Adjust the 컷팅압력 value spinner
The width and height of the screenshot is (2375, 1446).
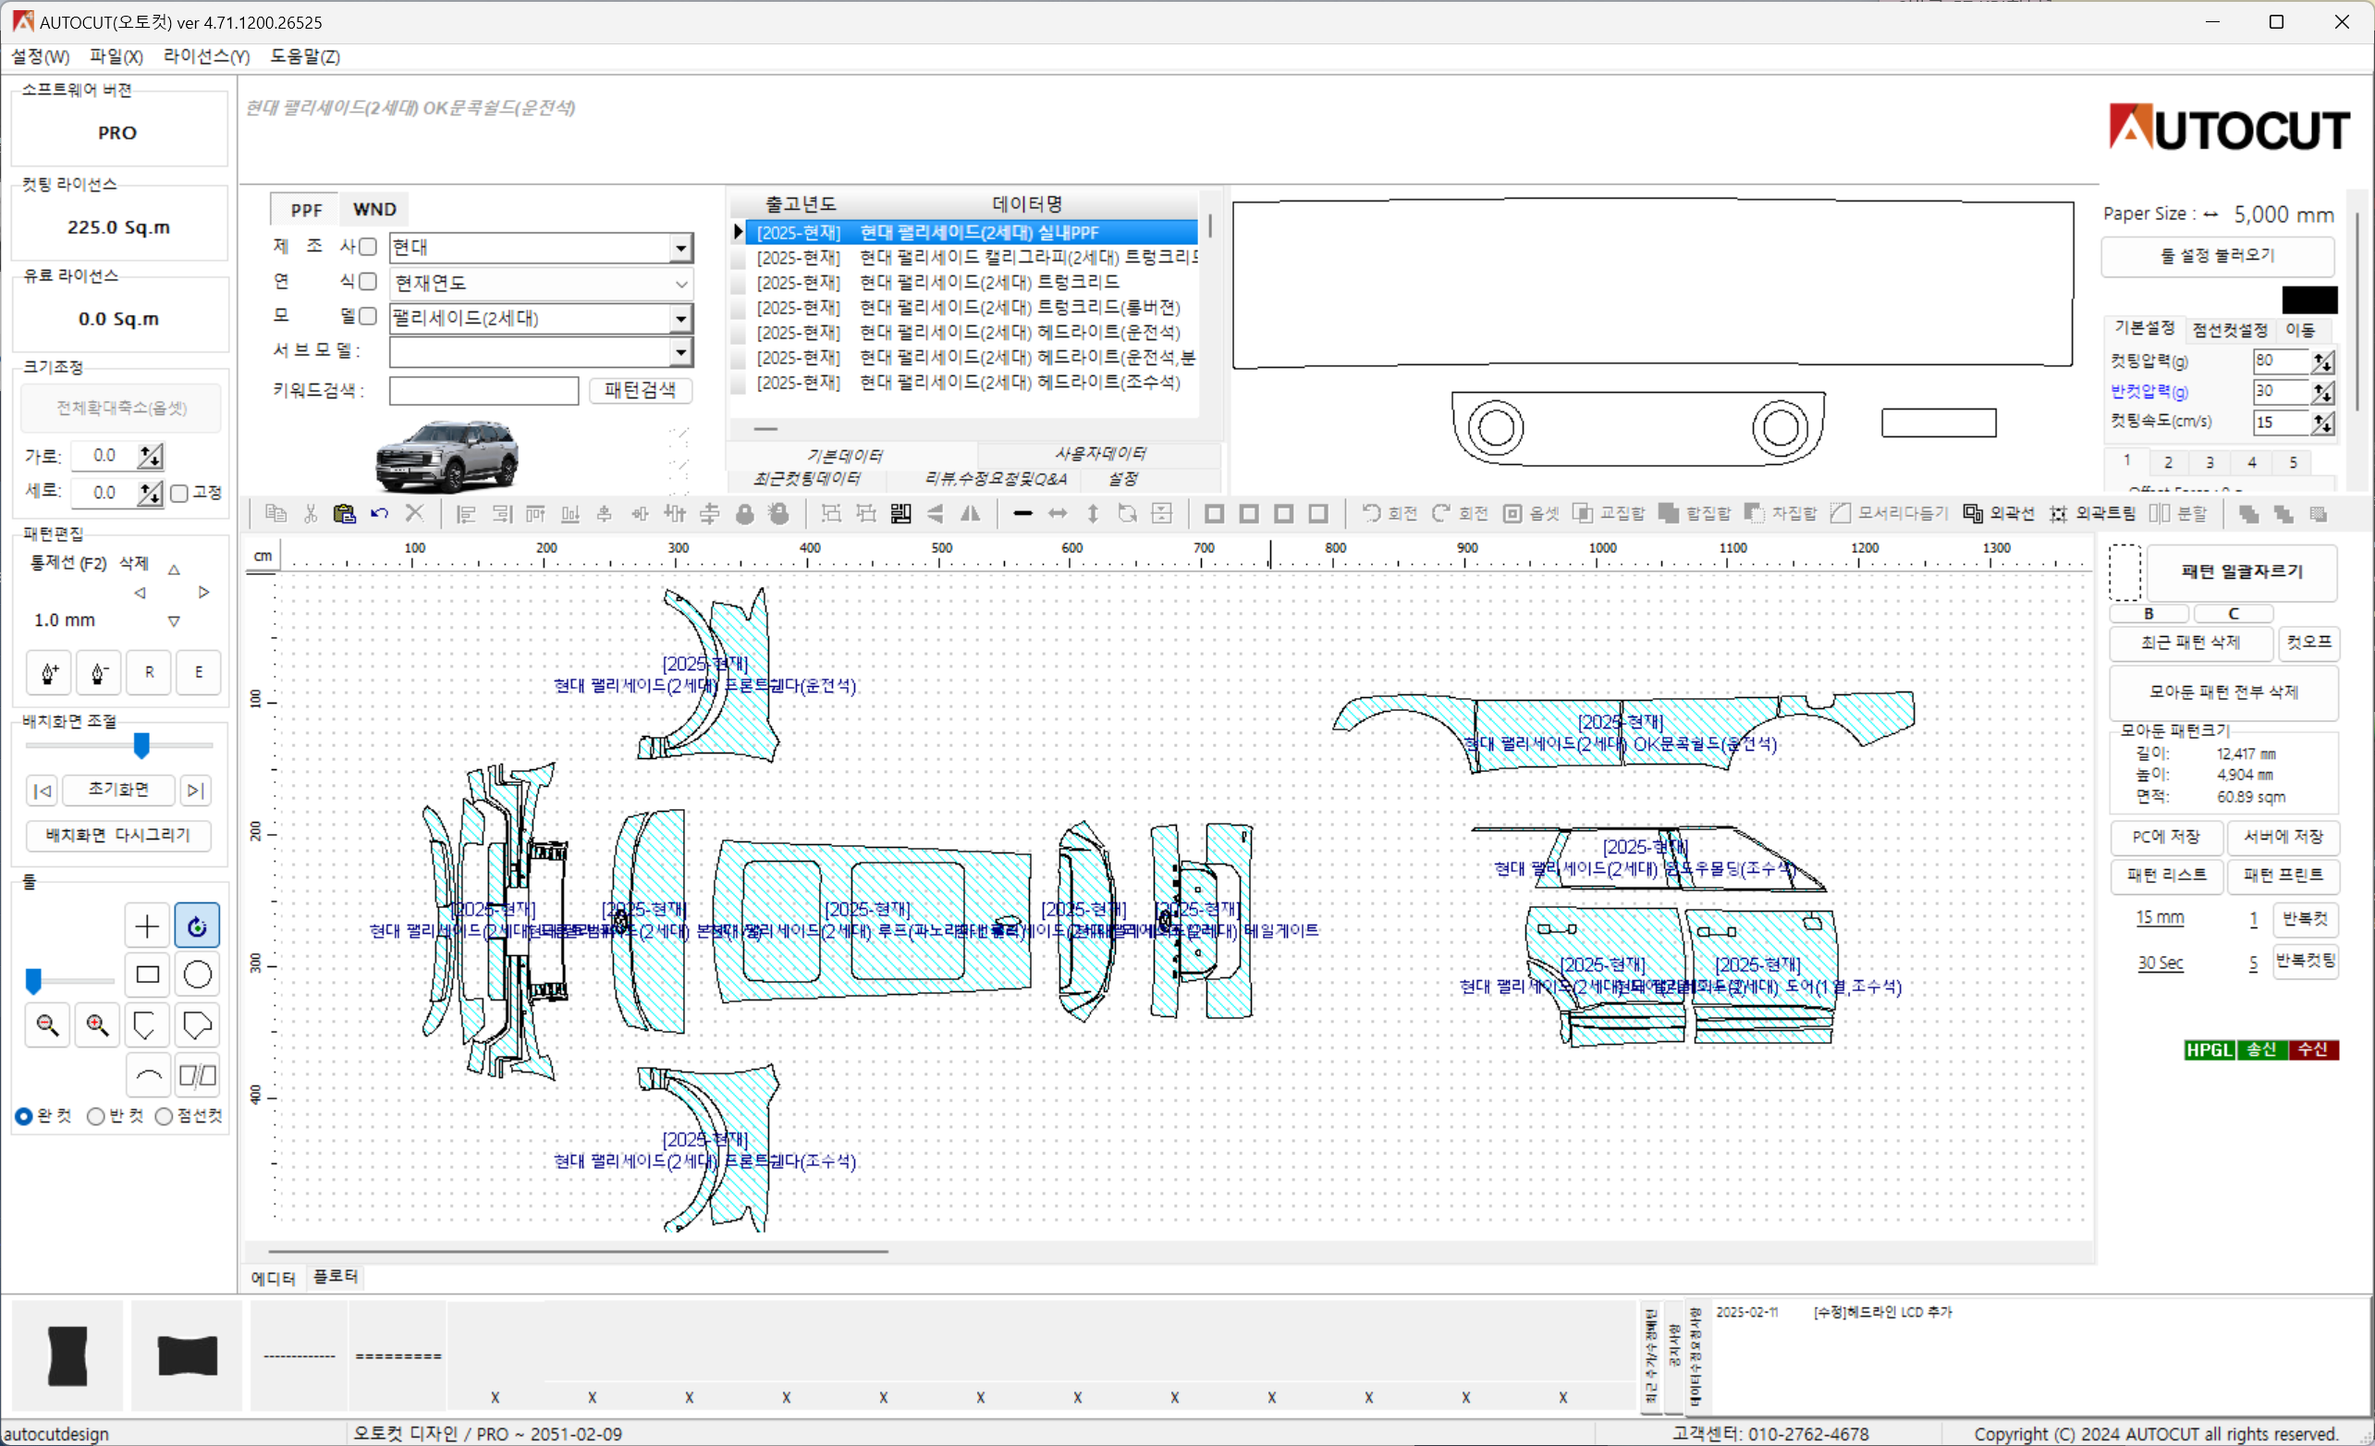click(x=2322, y=361)
